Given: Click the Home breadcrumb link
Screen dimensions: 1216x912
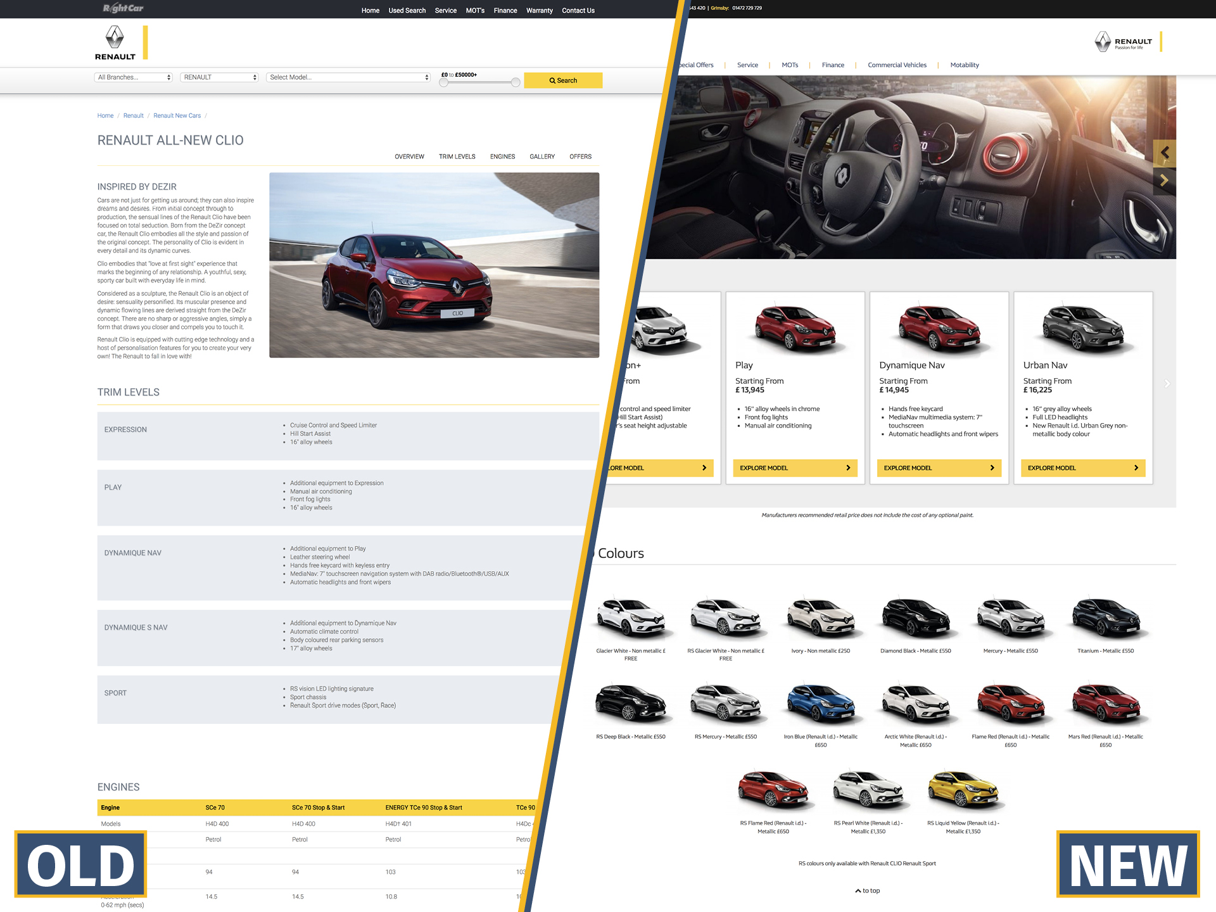Looking at the screenshot, I should pyautogui.click(x=105, y=116).
